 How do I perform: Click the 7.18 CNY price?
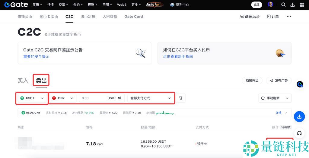tap(94, 144)
